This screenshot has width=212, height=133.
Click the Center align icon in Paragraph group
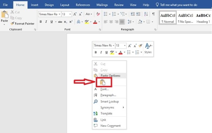coord(111,22)
